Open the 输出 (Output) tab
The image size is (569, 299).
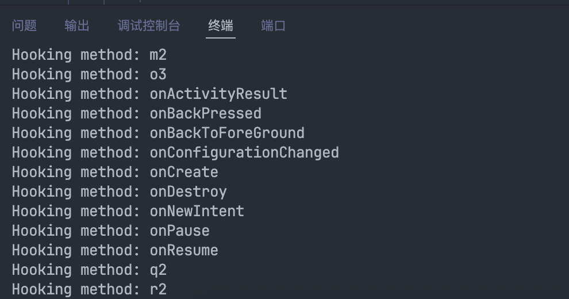tap(77, 26)
